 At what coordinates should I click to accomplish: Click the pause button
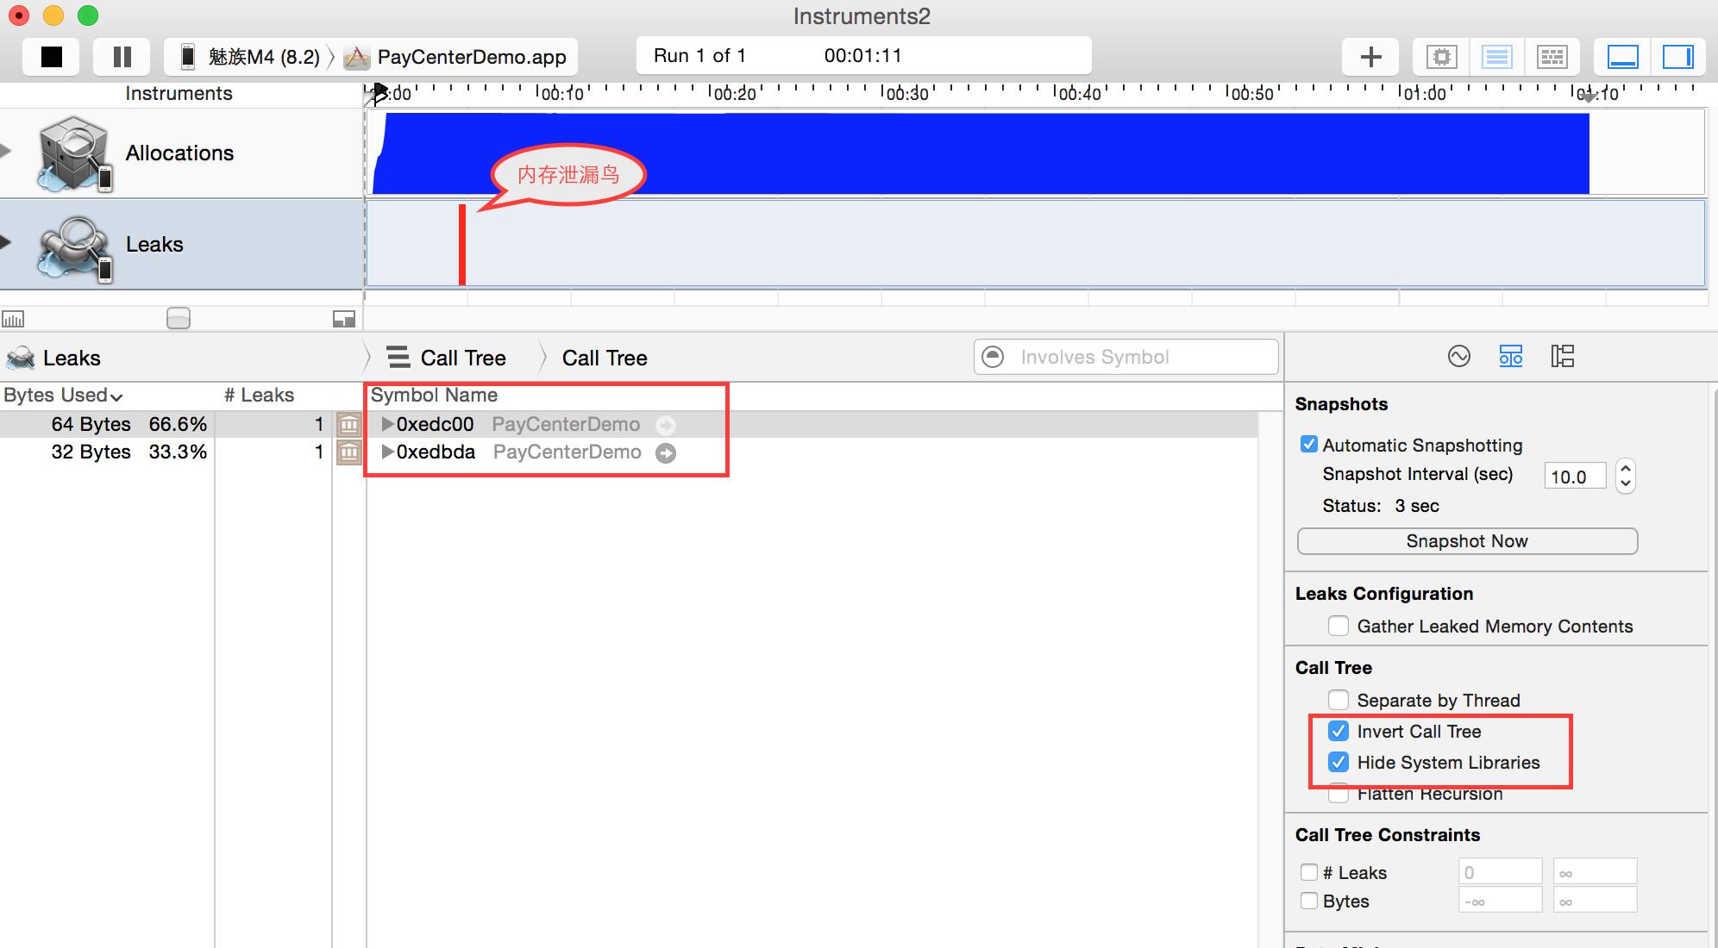click(x=120, y=55)
